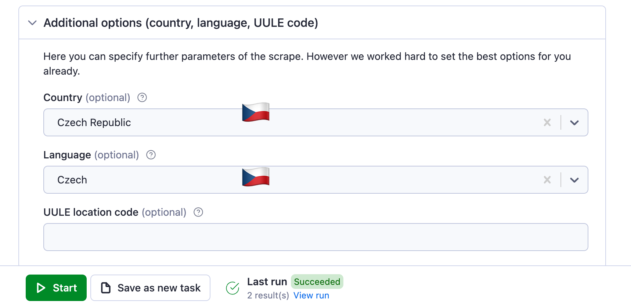631x308 pixels.
Task: Click the Last run label
Action: tap(267, 282)
